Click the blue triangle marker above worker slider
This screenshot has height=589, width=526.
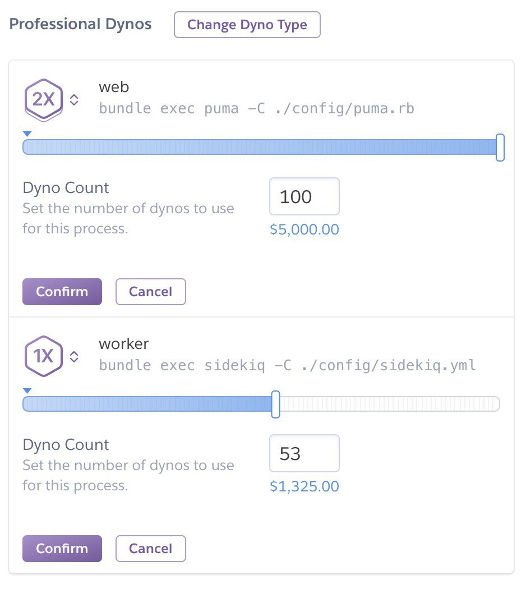point(27,391)
